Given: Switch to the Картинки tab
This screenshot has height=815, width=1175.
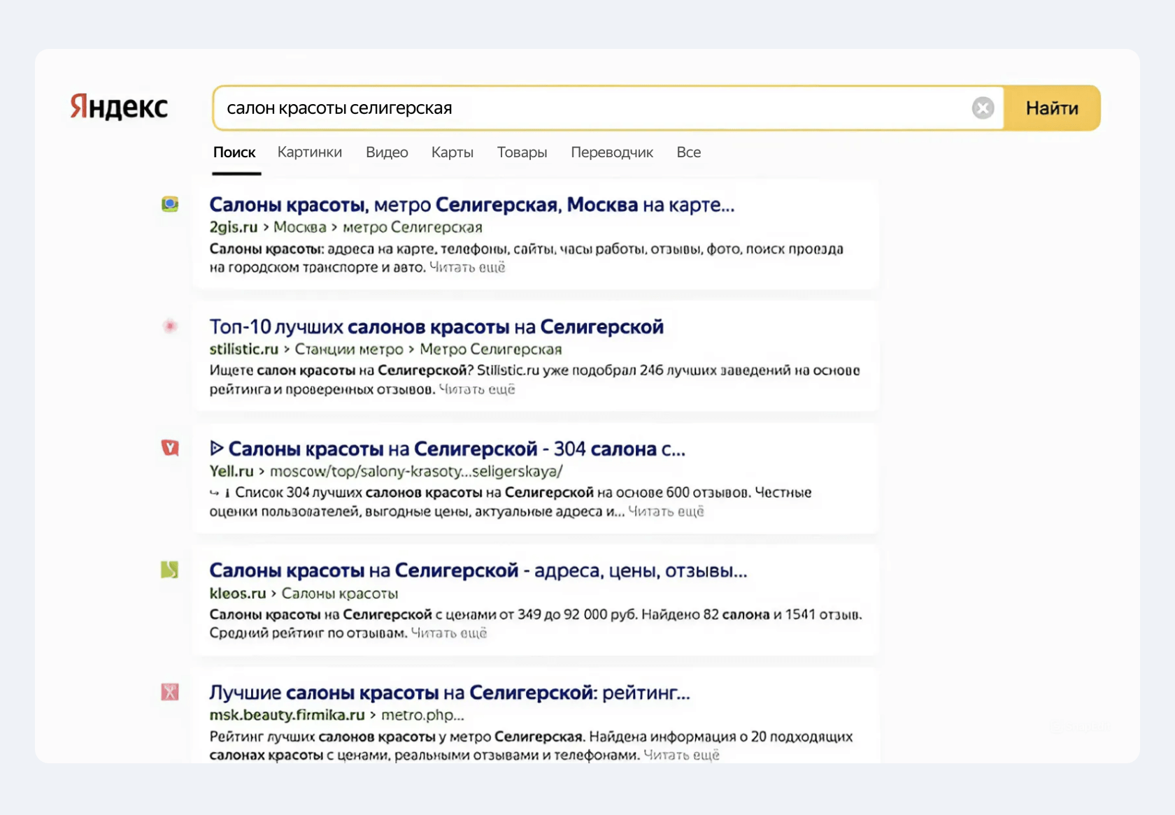Looking at the screenshot, I should point(310,152).
